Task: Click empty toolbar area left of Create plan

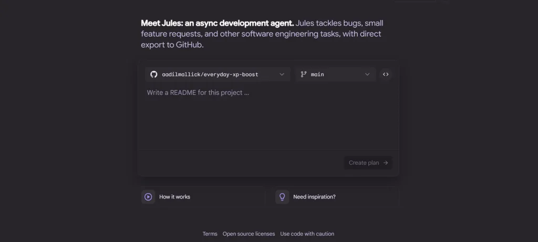Action: (236, 163)
